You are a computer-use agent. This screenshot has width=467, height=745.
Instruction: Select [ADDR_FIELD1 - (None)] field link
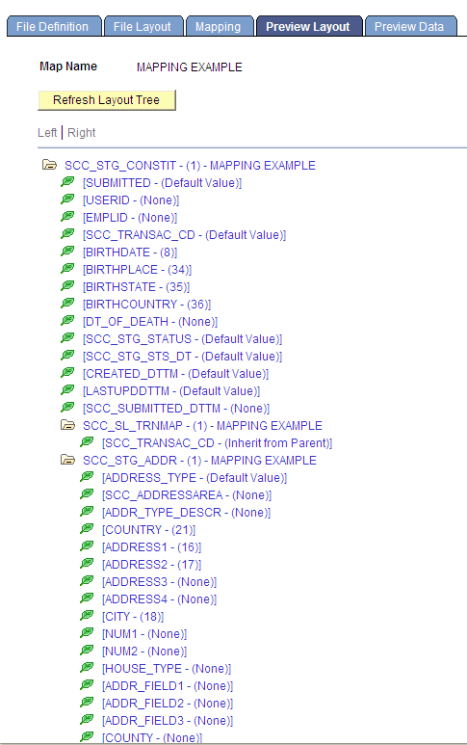point(168,685)
